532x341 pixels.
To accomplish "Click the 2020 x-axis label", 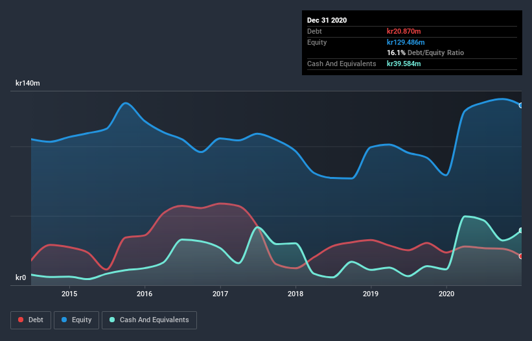I will pos(446,294).
